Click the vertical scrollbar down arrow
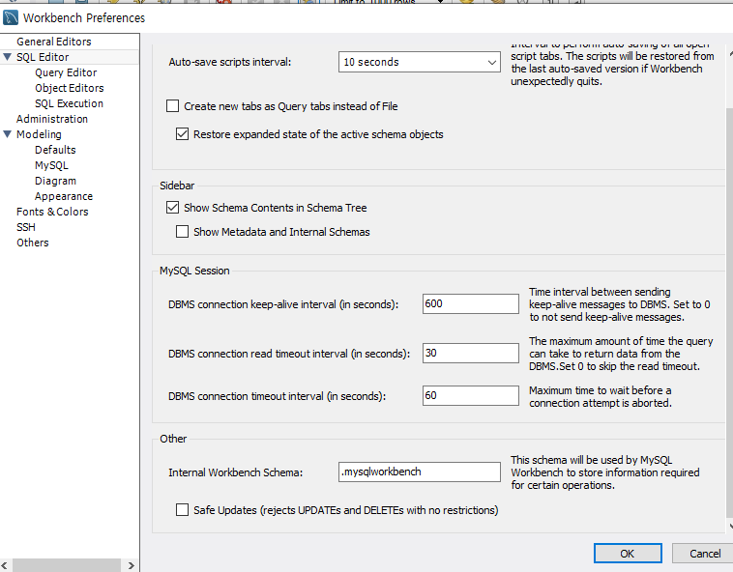 pyautogui.click(x=730, y=527)
